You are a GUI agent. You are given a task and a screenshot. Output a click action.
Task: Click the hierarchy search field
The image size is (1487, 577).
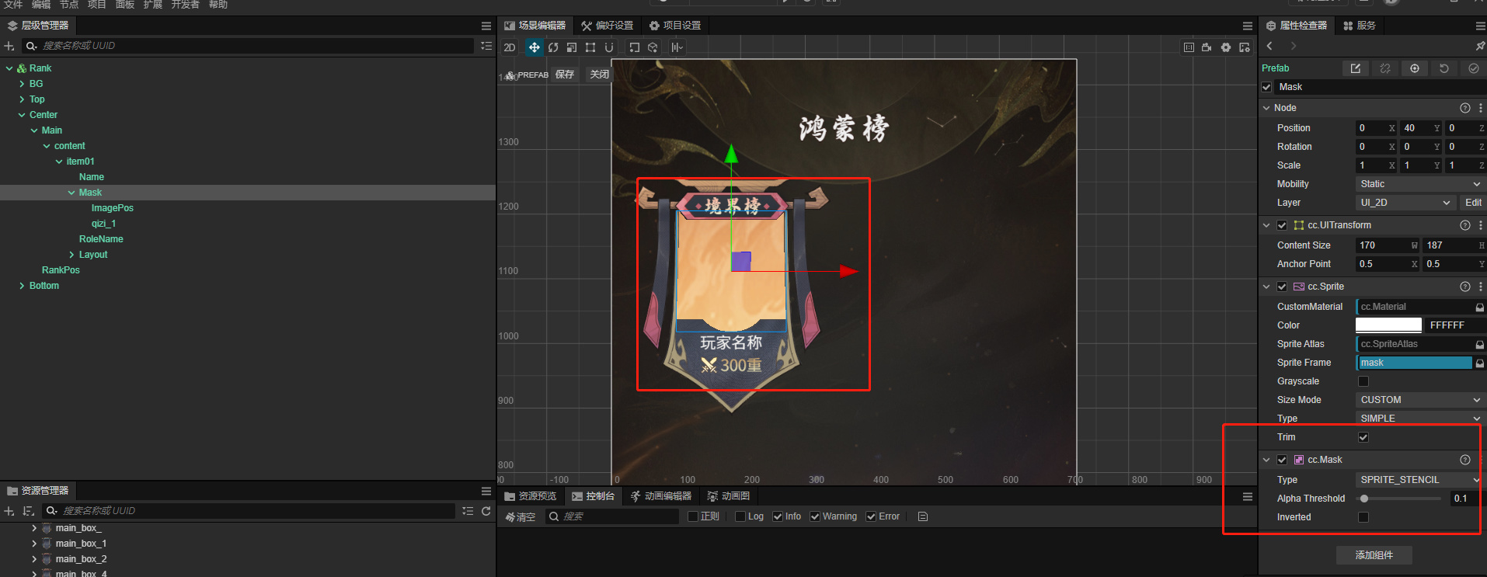249,46
